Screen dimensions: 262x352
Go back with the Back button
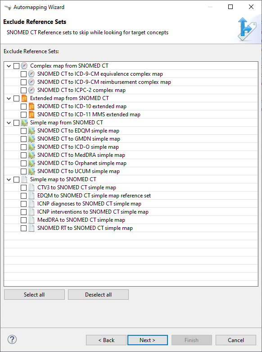point(106,340)
